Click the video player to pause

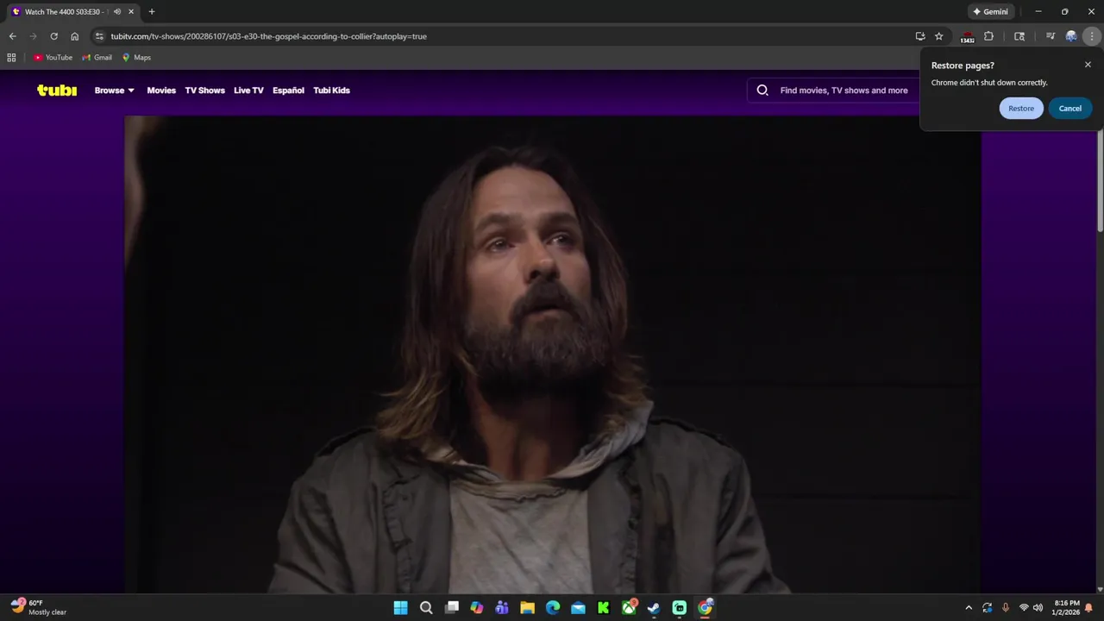click(x=553, y=354)
